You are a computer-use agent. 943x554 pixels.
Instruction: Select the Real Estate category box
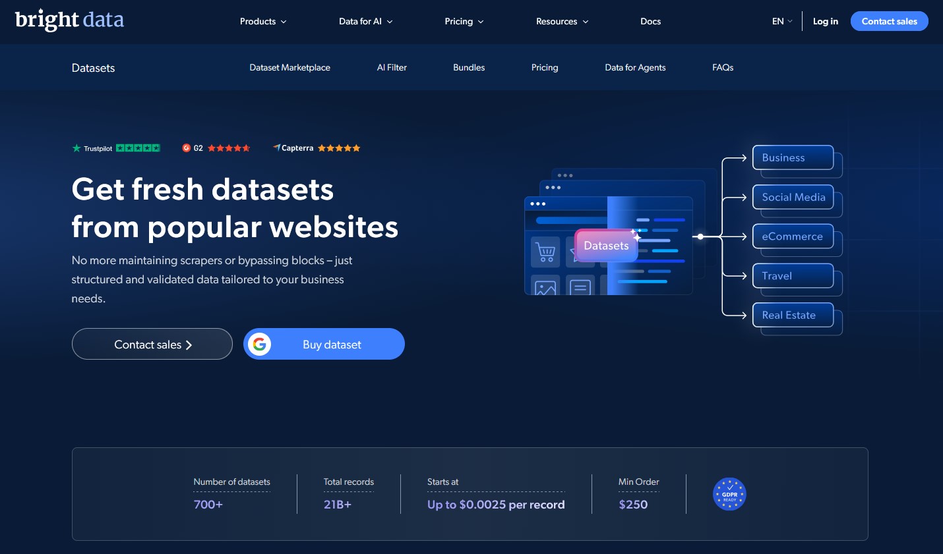[793, 315]
